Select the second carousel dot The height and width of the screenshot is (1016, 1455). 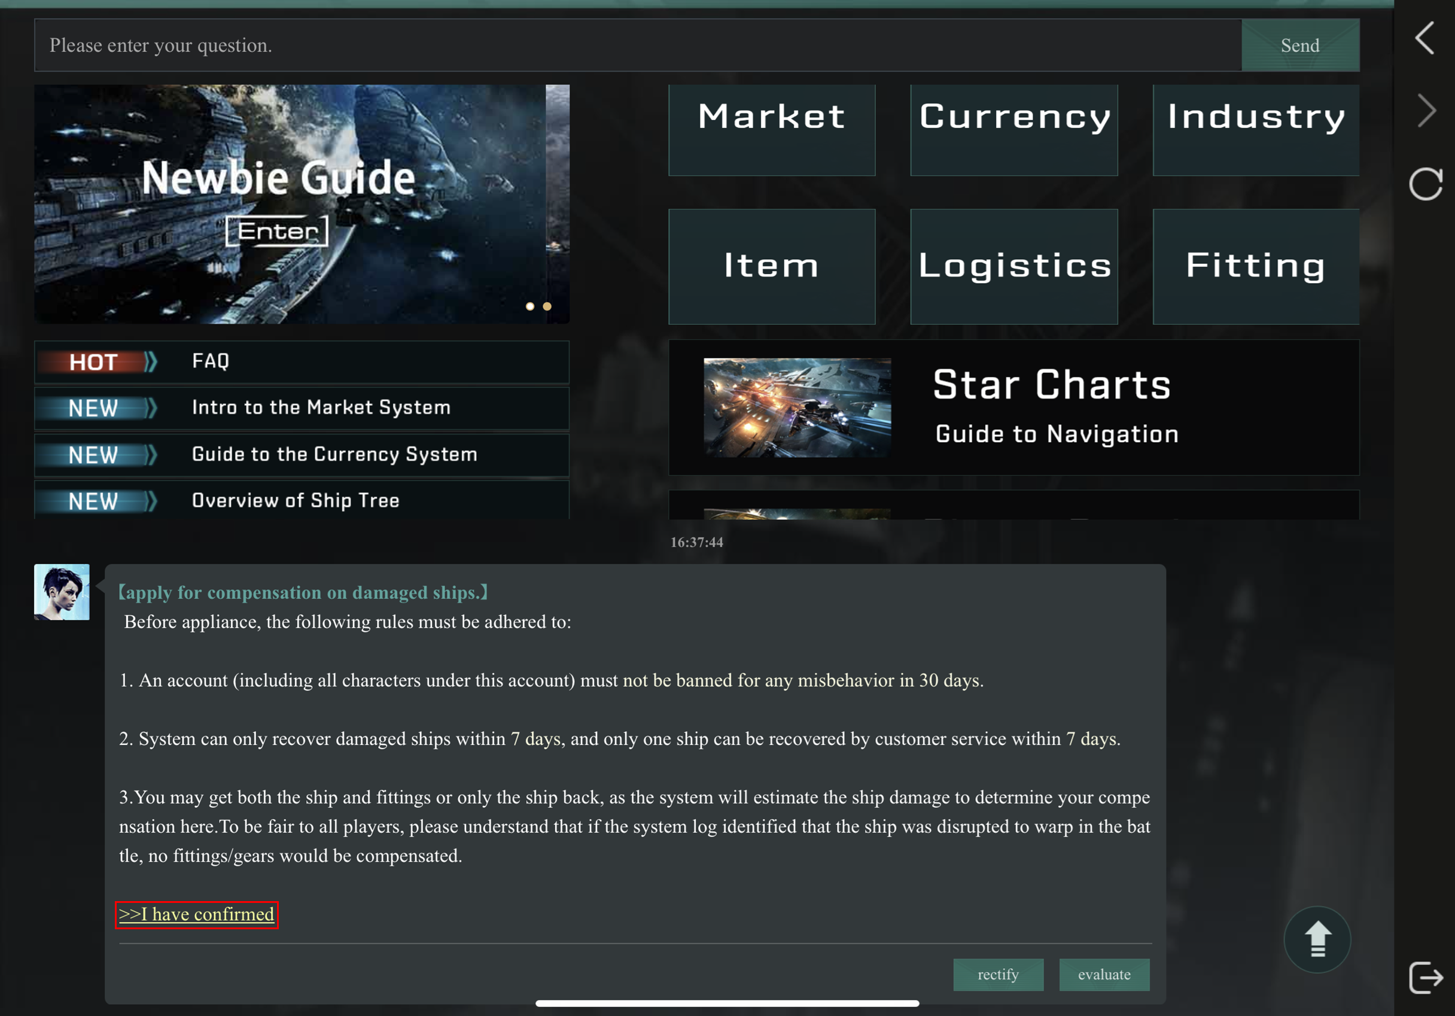547,306
